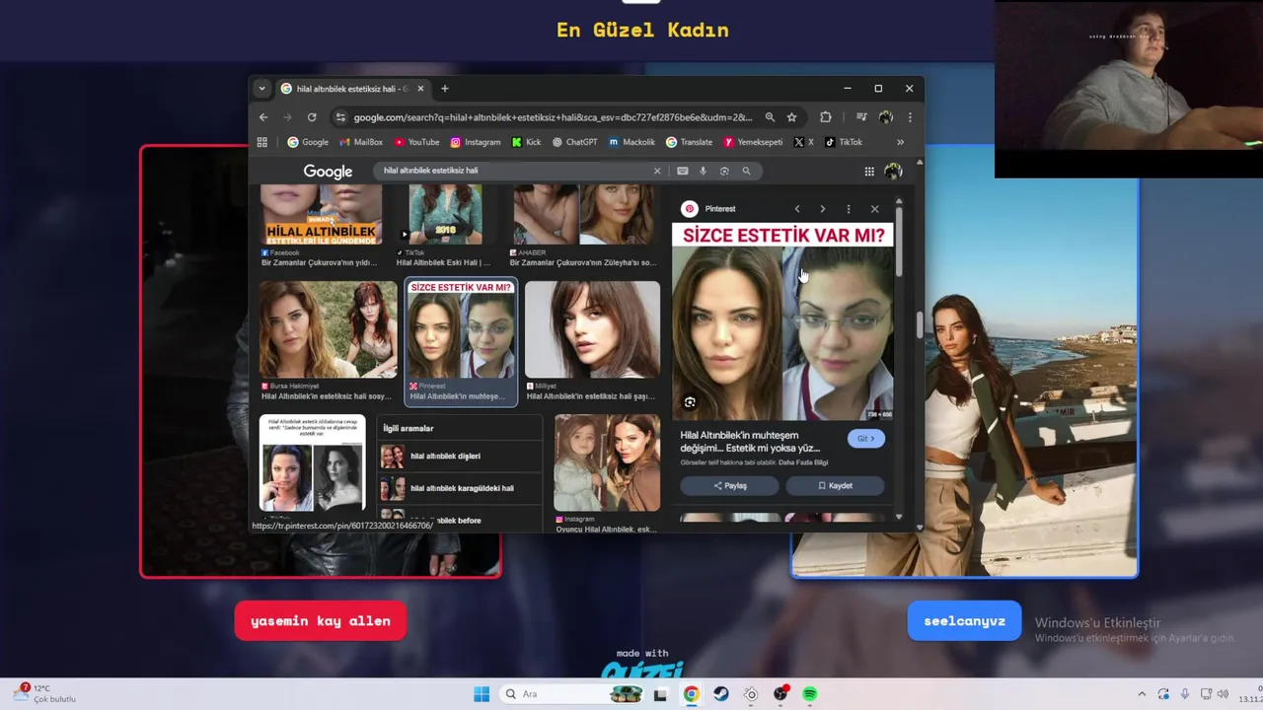The height and width of the screenshot is (710, 1263).
Task: Select the hilal altınbilek estetiksiz hali tab
Action: (x=352, y=89)
